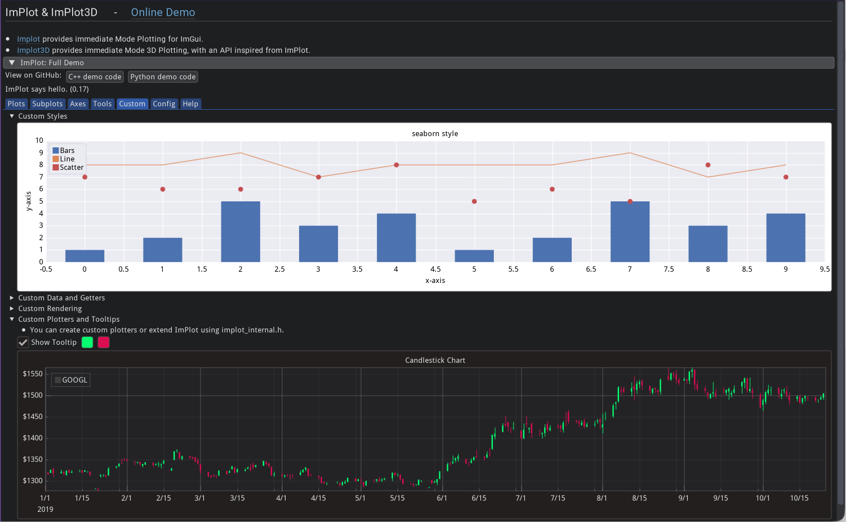Open the Implot3D hyperlink
The image size is (846, 522).
click(33, 51)
